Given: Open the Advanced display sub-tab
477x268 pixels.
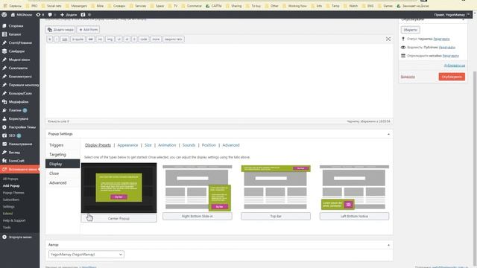Looking at the screenshot, I should click(x=231, y=145).
